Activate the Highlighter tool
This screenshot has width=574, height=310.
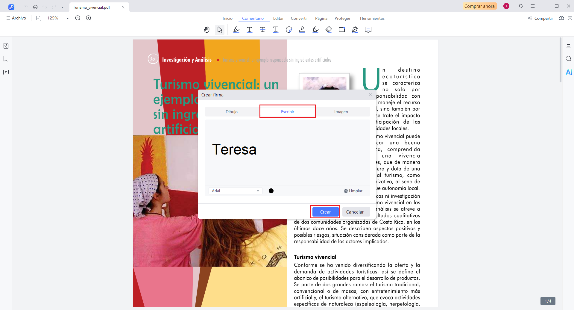236,30
